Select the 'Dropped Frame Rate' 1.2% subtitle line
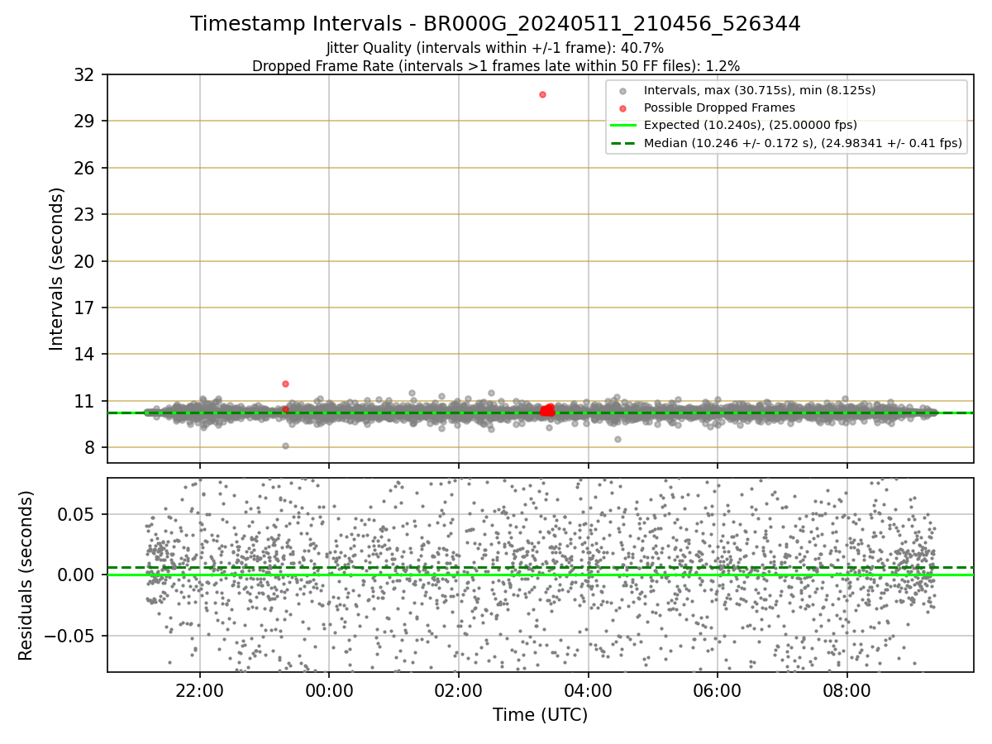 (x=495, y=65)
